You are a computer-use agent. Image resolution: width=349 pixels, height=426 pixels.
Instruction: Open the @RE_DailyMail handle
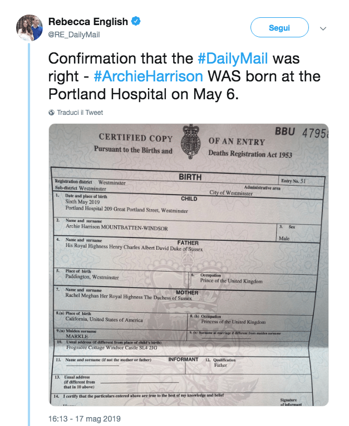[x=74, y=35]
